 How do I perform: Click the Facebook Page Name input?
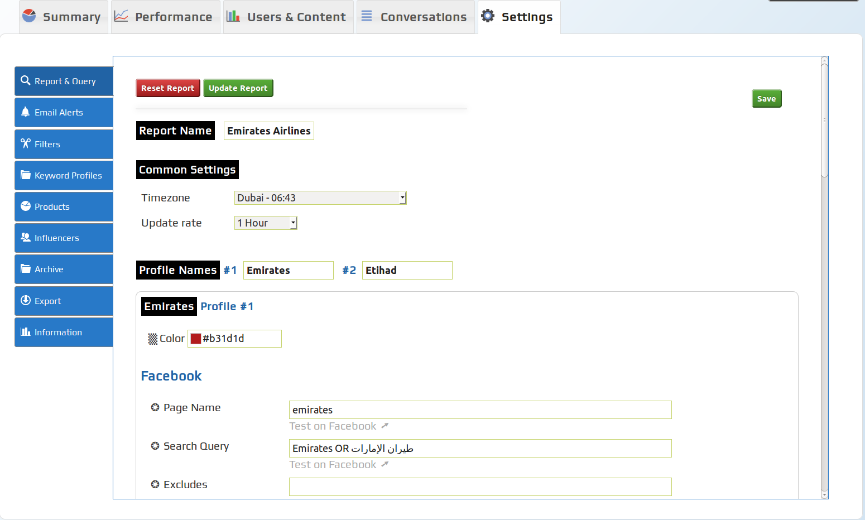[480, 410]
